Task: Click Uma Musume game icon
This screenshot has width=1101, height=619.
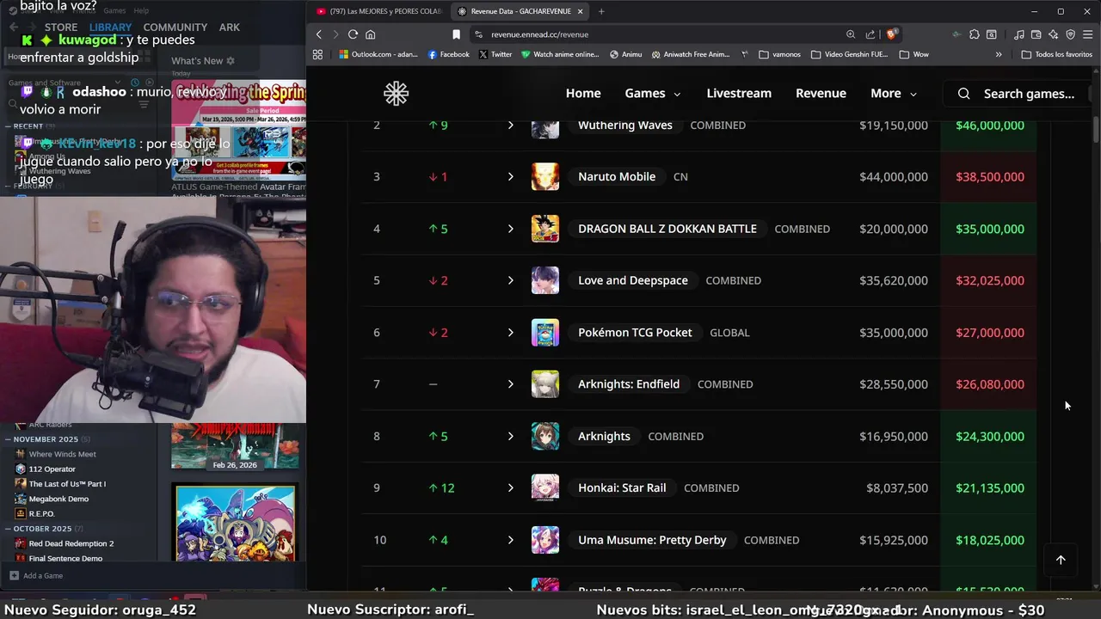Action: (x=545, y=540)
